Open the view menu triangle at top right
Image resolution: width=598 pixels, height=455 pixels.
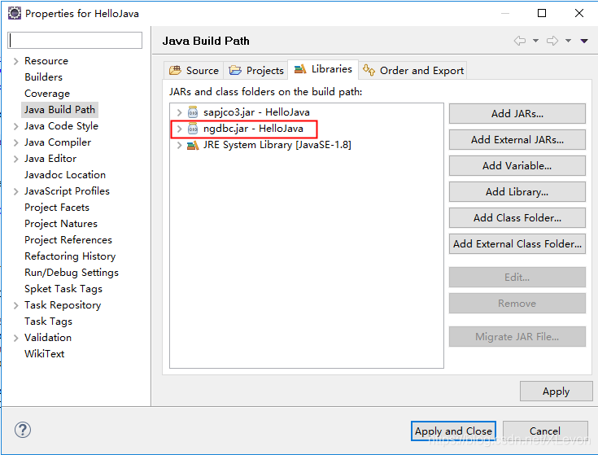pyautogui.click(x=584, y=41)
